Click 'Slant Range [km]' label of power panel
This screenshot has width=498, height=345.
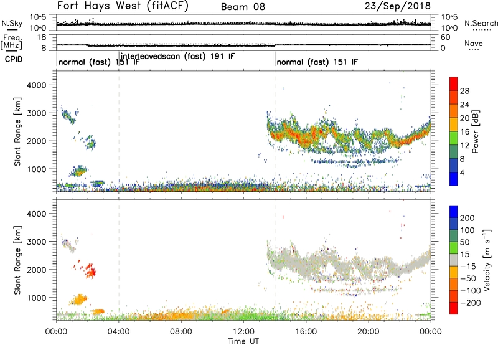click(17, 131)
